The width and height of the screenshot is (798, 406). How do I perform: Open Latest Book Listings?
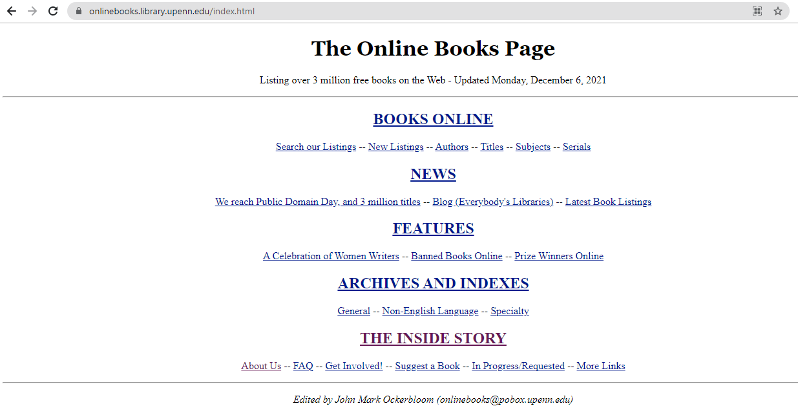coord(608,202)
